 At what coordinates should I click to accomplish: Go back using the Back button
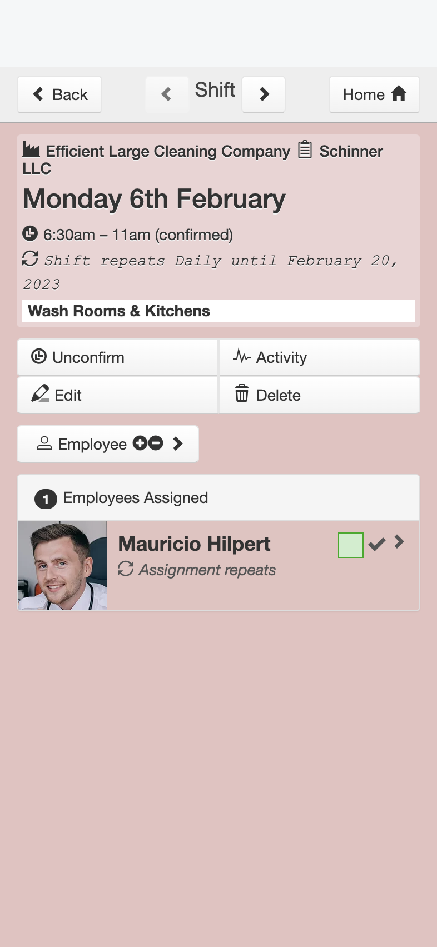tap(59, 94)
